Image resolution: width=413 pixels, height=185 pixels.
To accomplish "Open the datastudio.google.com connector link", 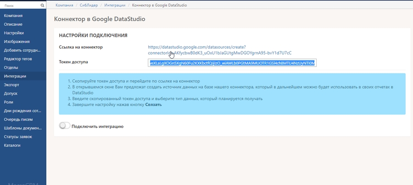I will click(197, 47).
